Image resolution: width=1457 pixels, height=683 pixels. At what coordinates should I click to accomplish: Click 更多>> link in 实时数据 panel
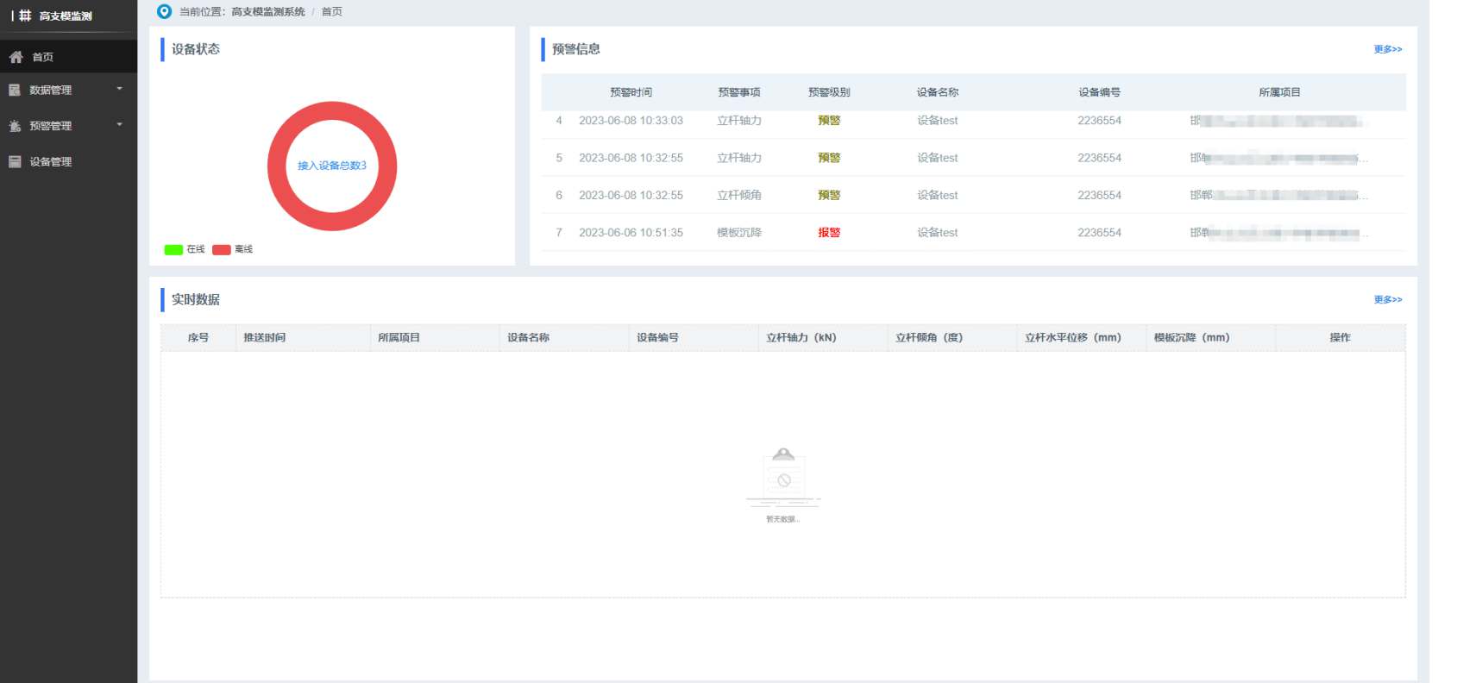click(x=1387, y=299)
